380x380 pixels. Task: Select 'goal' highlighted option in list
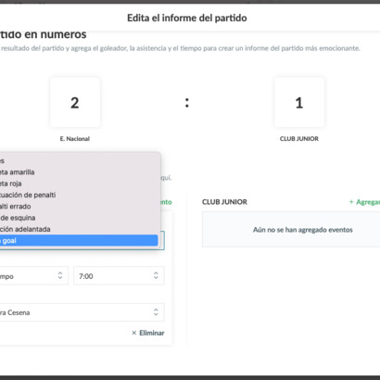pos(79,240)
